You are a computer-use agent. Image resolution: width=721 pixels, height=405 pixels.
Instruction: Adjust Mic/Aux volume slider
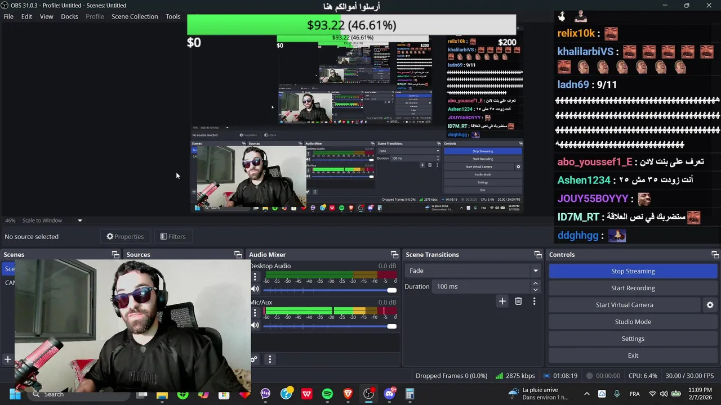(x=330, y=326)
